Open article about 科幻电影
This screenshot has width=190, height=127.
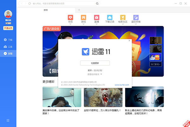coord(143,112)
